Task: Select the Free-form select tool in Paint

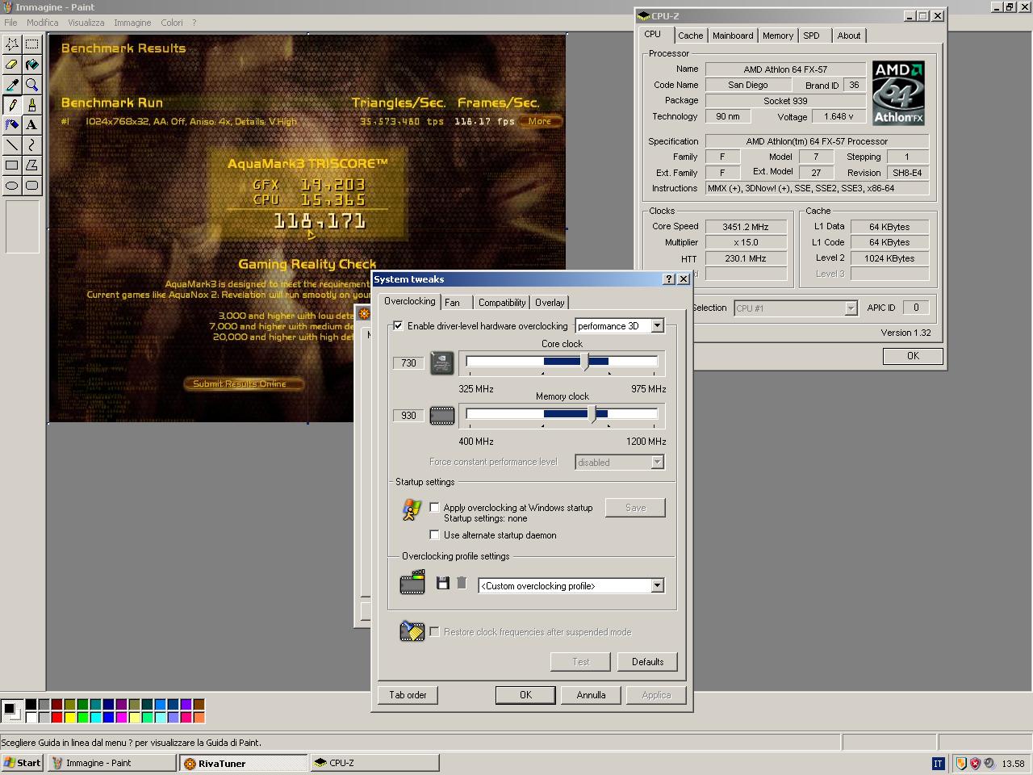Action: pos(12,44)
